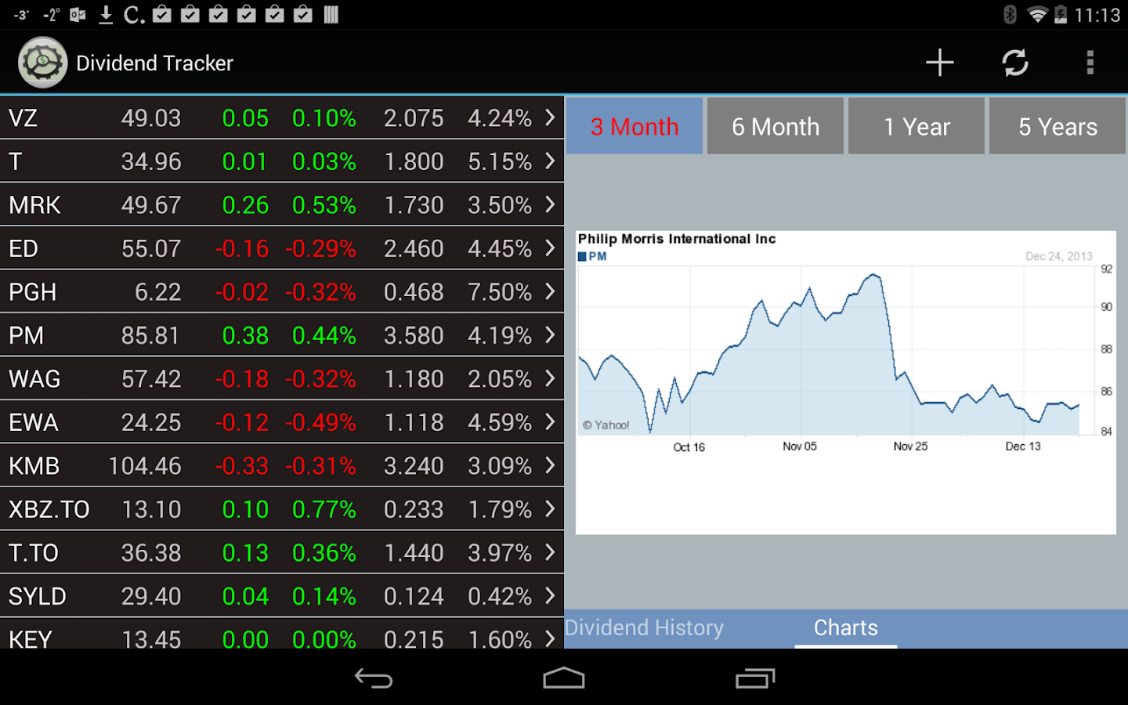Tap the ED change value -0.16
Image resolution: width=1128 pixels, height=705 pixels.
click(242, 248)
